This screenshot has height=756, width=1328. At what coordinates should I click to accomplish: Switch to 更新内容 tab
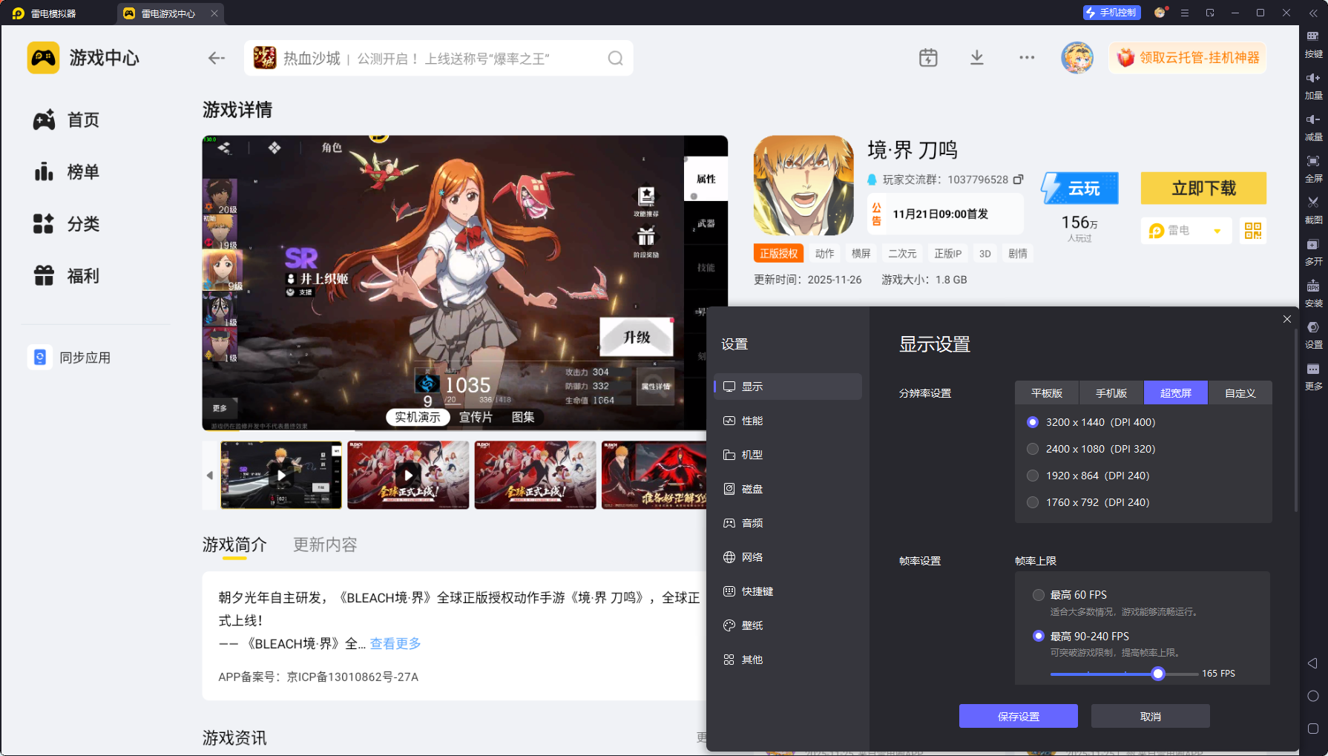pyautogui.click(x=325, y=545)
